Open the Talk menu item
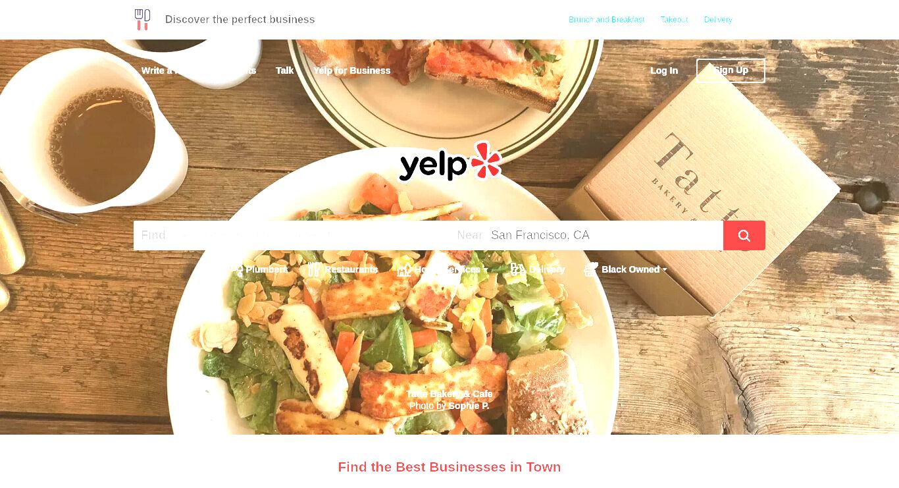Image resolution: width=899 pixels, height=488 pixels. tap(285, 70)
